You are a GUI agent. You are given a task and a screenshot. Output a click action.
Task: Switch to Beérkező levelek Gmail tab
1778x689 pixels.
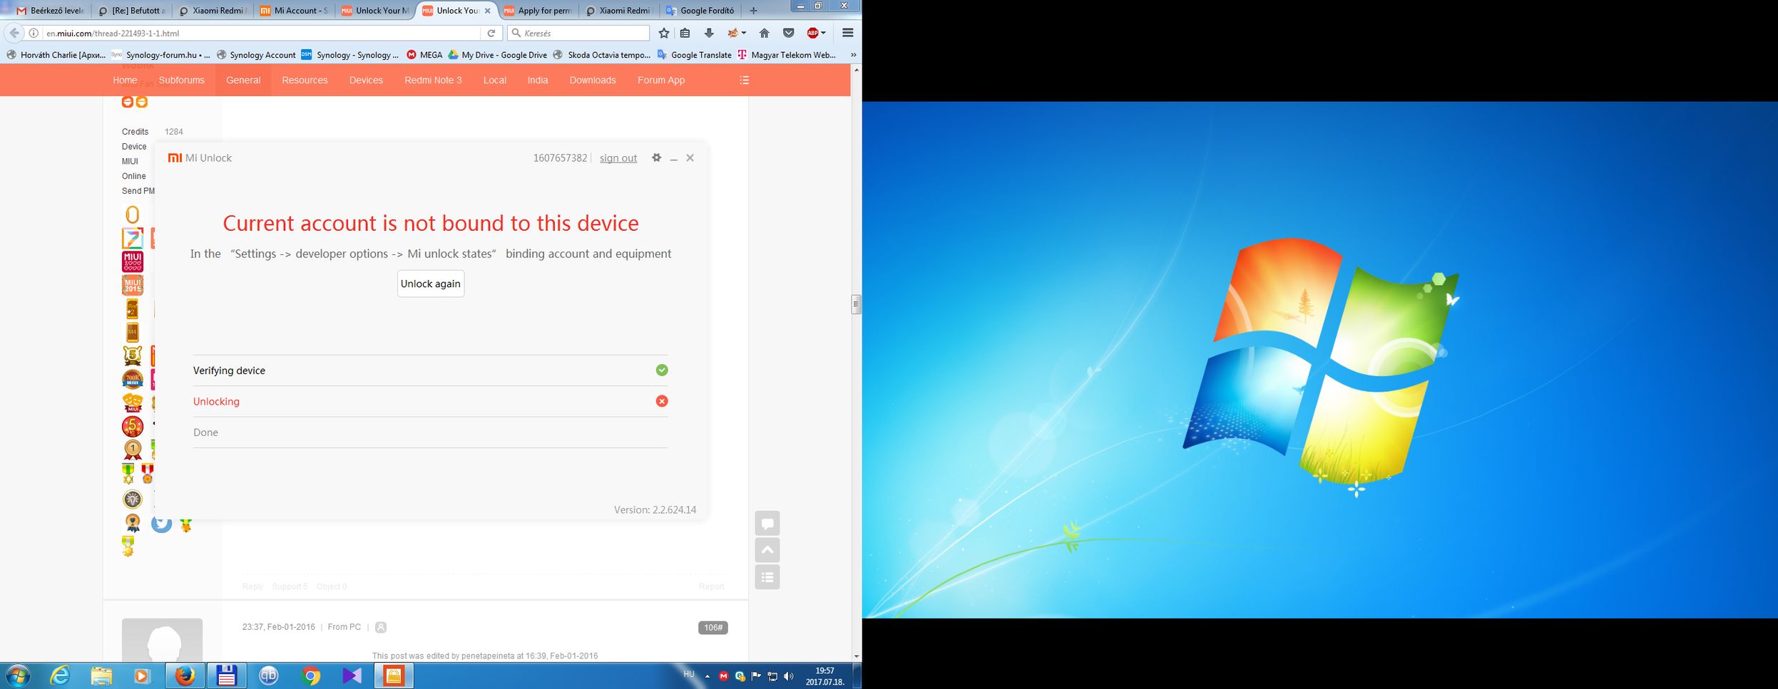click(49, 11)
